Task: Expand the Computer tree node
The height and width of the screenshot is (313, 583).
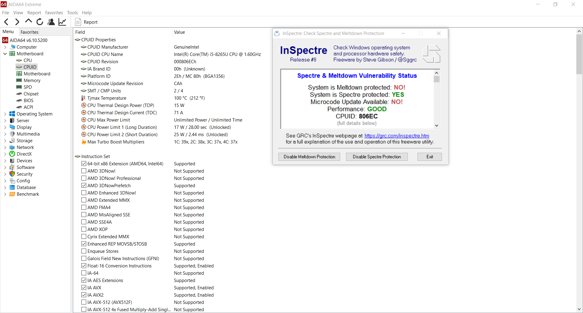Action: [x=5, y=47]
